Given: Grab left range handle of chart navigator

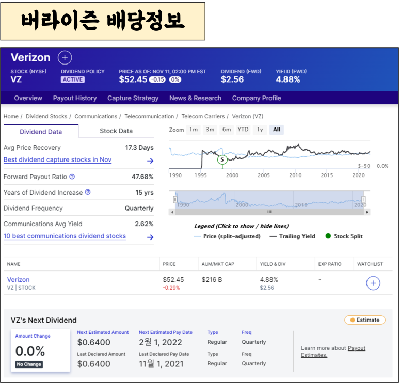Looking at the screenshot, I should 175,199.
